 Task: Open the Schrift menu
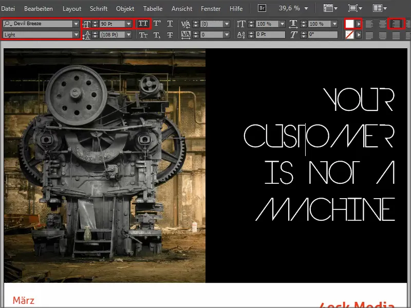coord(99,8)
